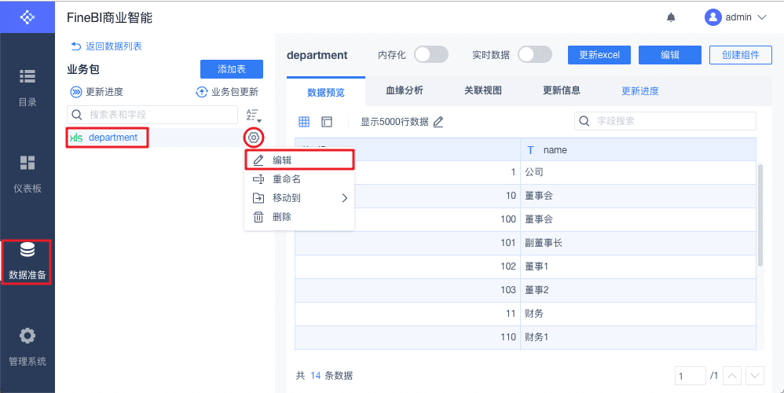Switch to the 血缘分析 tab
This screenshot has width=784, height=393.
[405, 90]
